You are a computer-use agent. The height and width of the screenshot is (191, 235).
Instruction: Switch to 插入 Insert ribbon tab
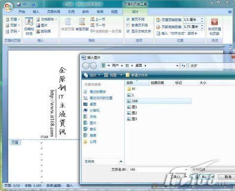(x=36, y=12)
